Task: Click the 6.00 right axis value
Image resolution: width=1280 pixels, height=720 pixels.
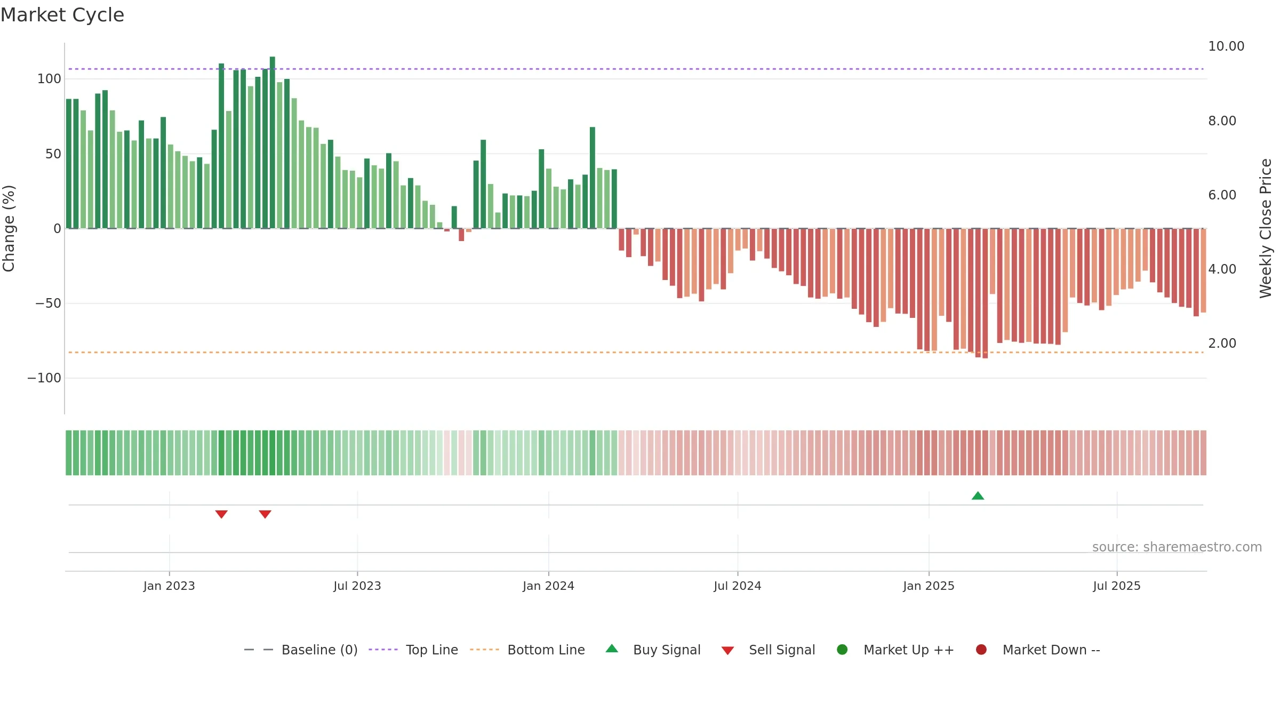Action: coord(1222,195)
